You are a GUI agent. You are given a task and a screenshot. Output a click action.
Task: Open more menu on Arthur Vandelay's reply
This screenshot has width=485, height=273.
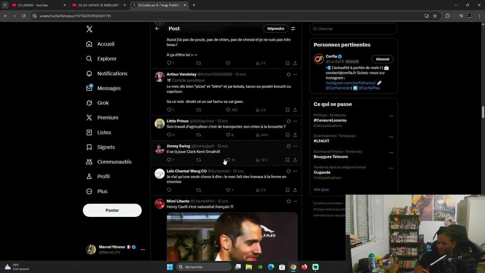pos(295,75)
